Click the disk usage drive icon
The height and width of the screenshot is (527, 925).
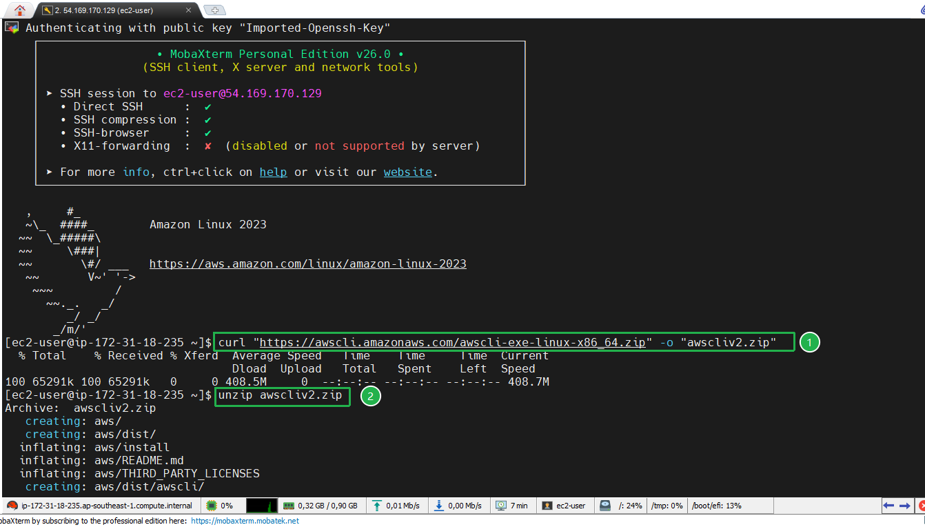point(605,506)
